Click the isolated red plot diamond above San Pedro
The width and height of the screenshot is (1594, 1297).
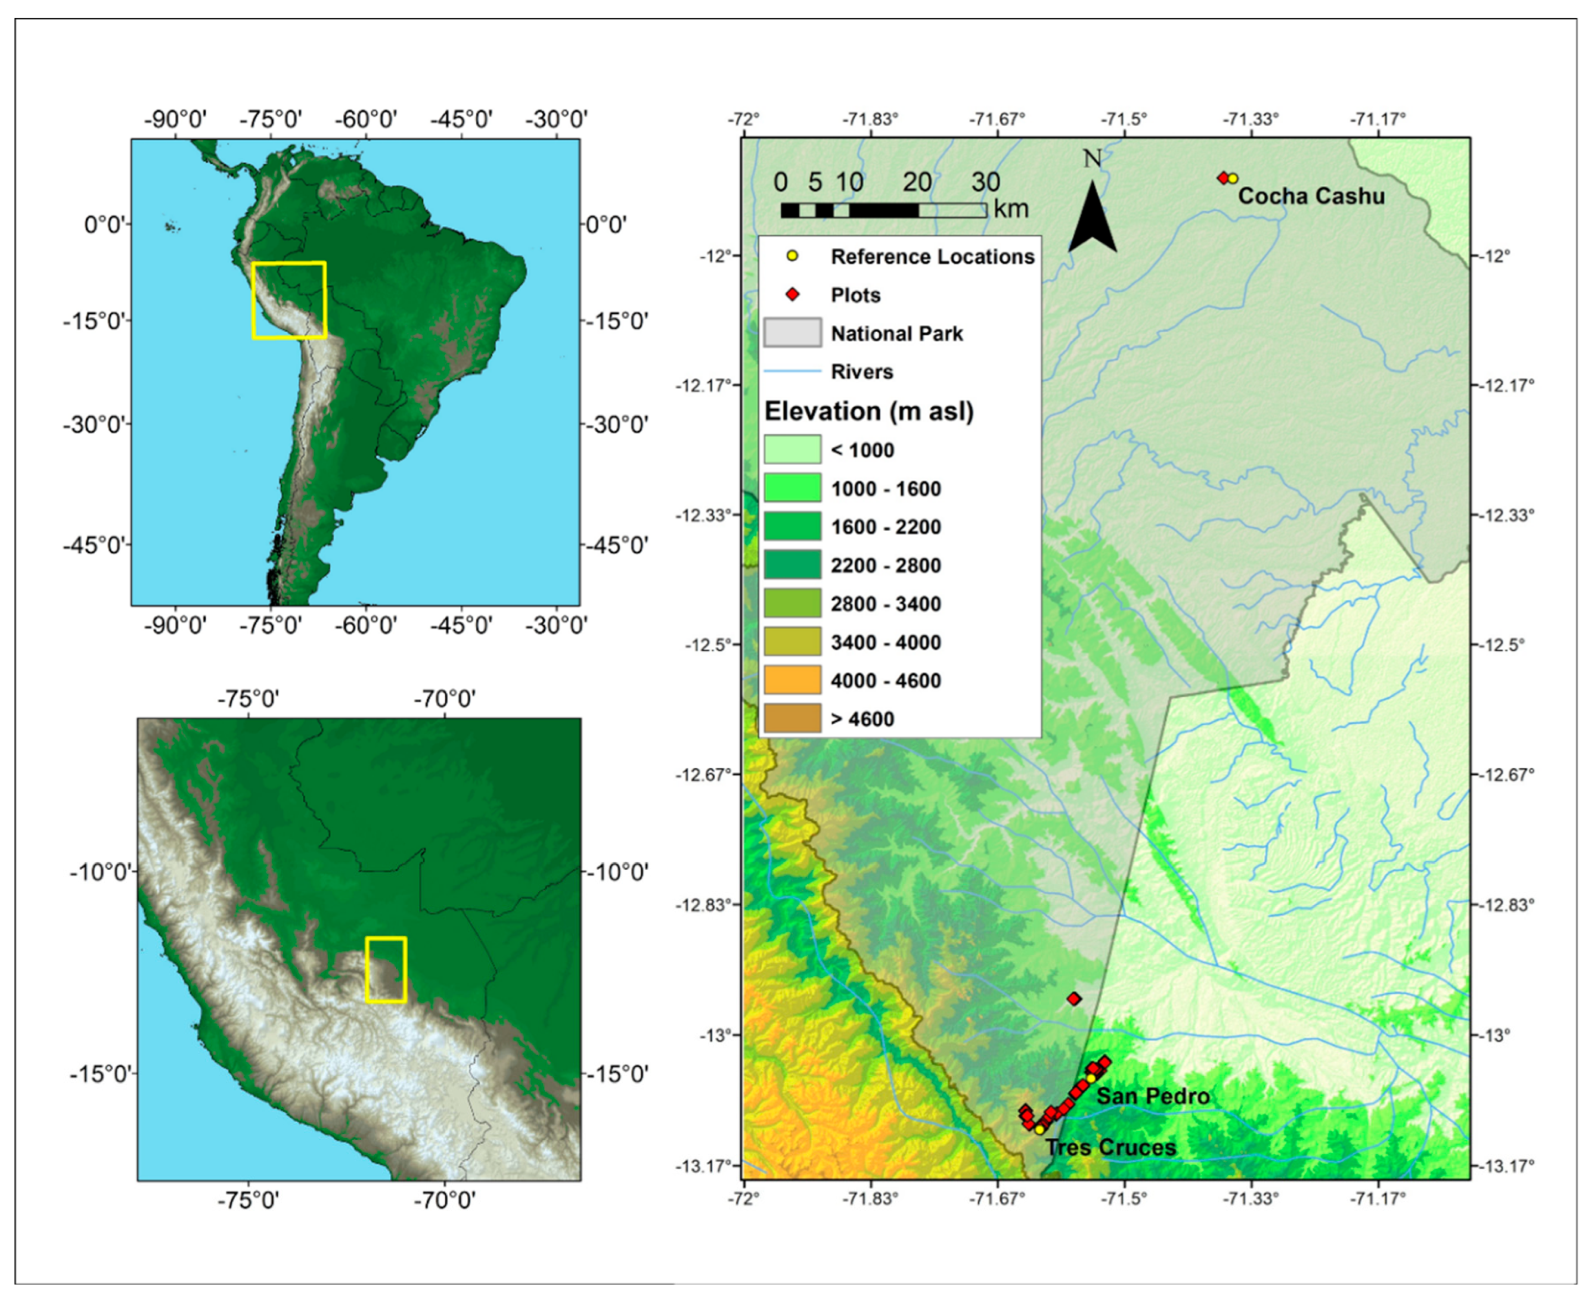pyautogui.click(x=1073, y=998)
